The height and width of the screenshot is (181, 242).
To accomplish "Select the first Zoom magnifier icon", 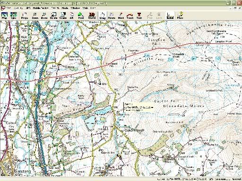I will click(35, 16).
